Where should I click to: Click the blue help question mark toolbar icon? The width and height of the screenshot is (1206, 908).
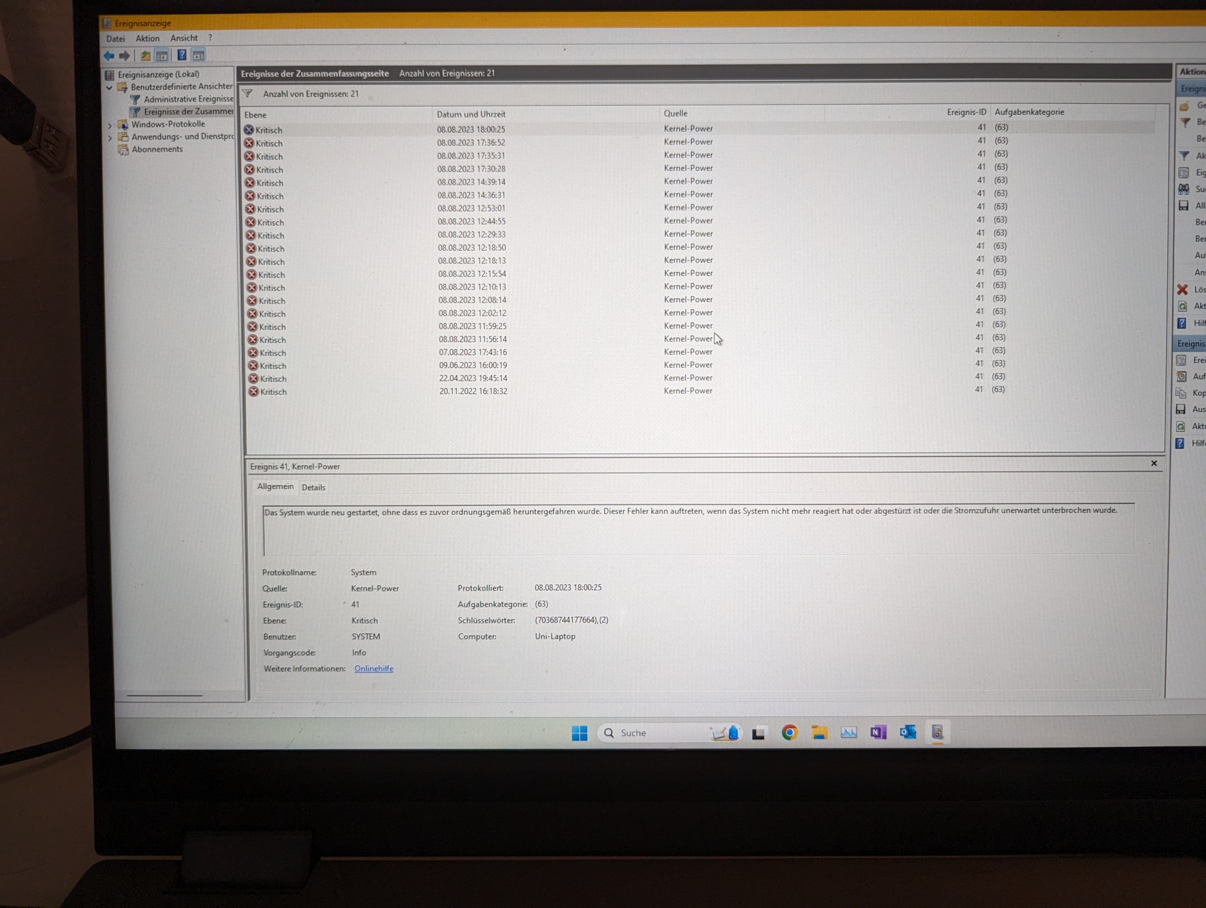click(x=182, y=55)
